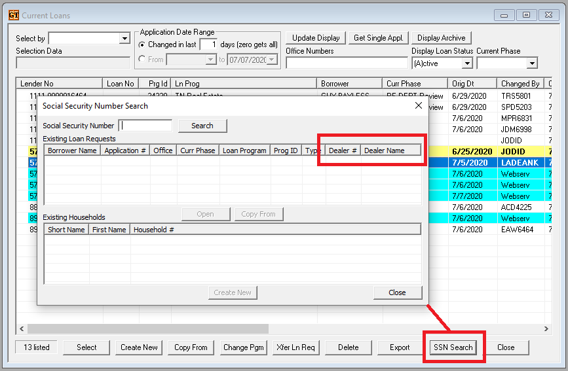This screenshot has height=371, width=568.
Task: Click the Office Numbers text field
Action: click(347, 63)
